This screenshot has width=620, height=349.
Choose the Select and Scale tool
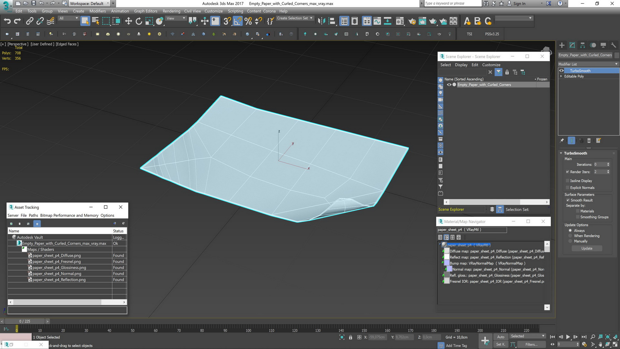[149, 21]
